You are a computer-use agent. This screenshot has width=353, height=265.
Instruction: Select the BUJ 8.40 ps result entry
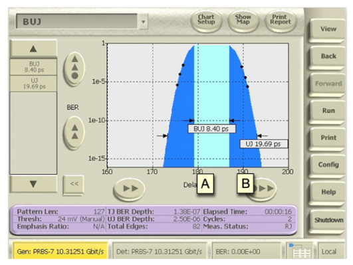click(33, 67)
